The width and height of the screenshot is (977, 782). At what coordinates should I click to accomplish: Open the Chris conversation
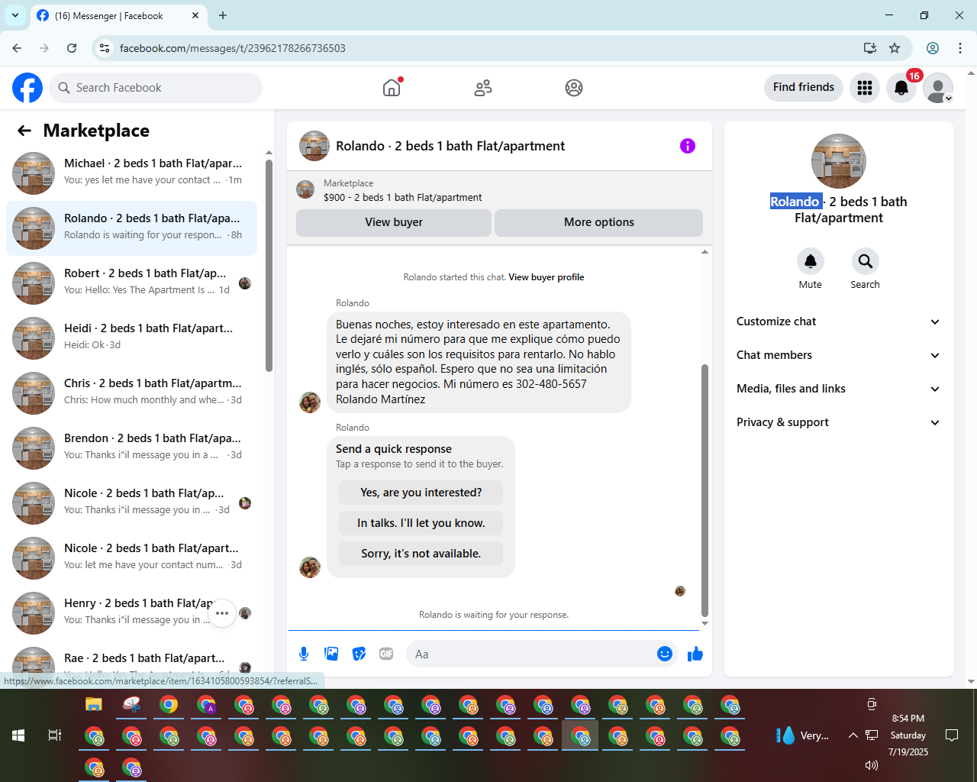pos(131,393)
